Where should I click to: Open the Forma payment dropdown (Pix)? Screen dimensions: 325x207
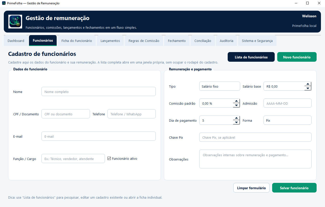point(287,120)
